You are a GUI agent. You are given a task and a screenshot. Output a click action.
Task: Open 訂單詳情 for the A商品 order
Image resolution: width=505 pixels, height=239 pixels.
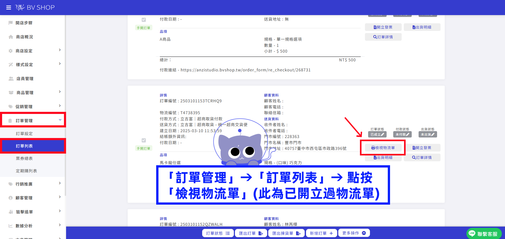point(383,37)
